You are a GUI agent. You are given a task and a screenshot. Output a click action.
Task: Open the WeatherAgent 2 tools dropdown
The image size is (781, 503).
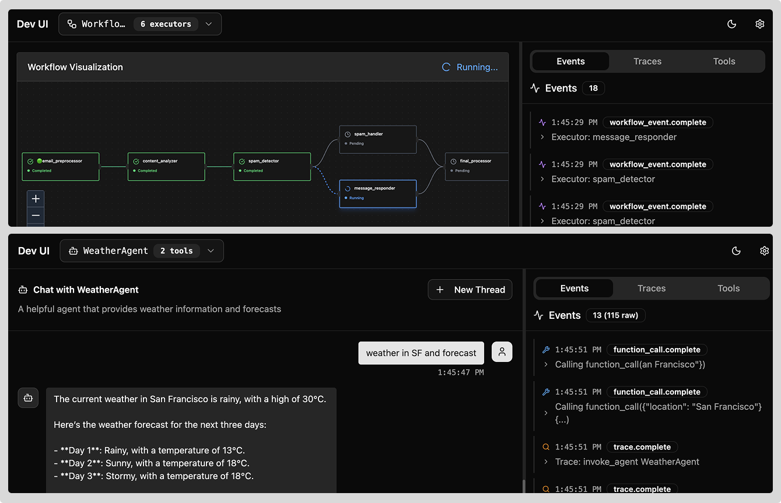click(x=211, y=251)
